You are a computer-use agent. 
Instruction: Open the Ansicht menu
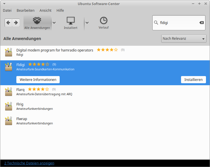click(45, 10)
